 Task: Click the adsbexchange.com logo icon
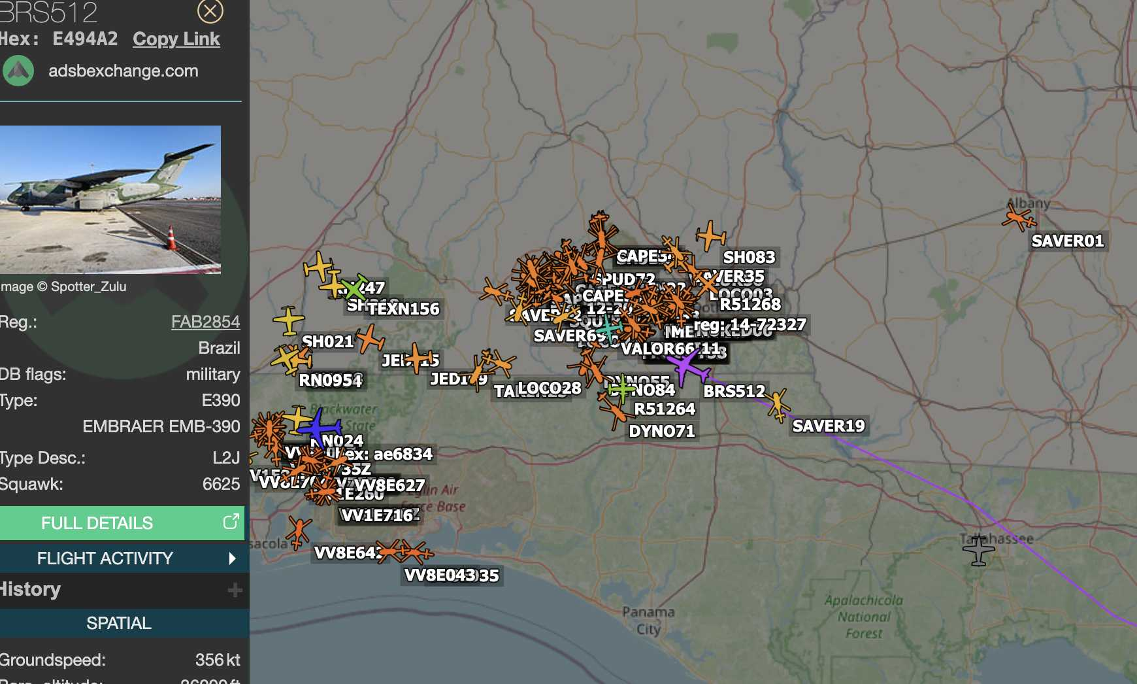(18, 71)
